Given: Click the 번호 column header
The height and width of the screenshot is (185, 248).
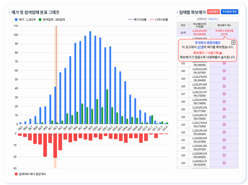Looking at the screenshot, I should coord(183,25).
